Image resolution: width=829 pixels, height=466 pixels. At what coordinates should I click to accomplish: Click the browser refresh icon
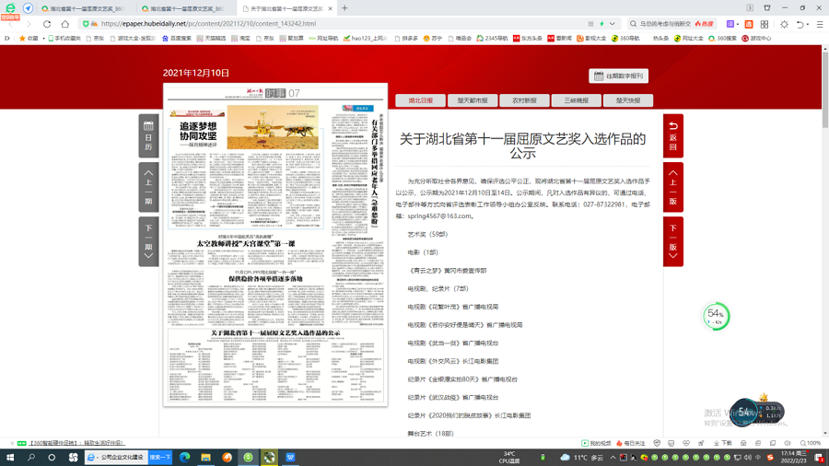(x=47, y=24)
